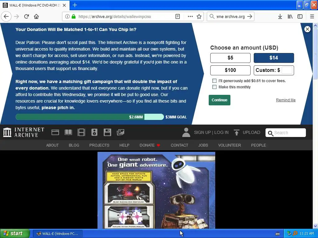
Task: Click the green Continue button
Action: 220,100
